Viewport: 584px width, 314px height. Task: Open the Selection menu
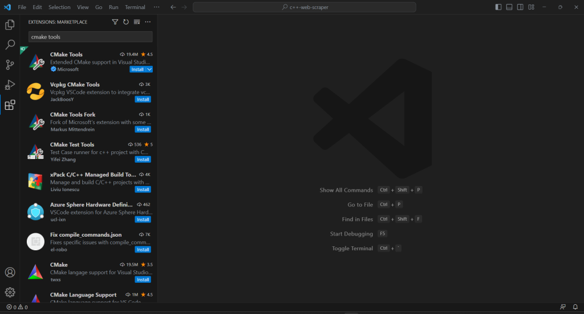(59, 7)
